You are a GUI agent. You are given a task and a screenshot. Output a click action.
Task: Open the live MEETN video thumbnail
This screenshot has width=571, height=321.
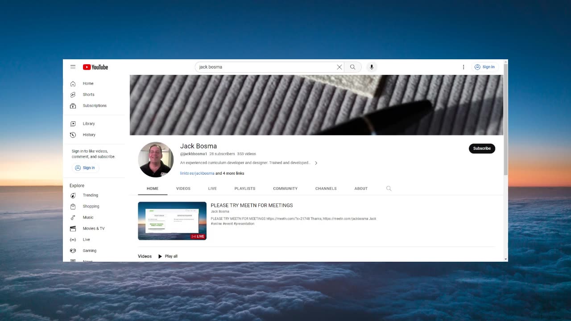click(x=172, y=221)
